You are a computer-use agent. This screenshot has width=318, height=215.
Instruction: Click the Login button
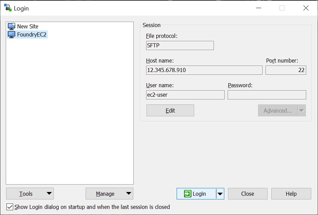point(200,194)
